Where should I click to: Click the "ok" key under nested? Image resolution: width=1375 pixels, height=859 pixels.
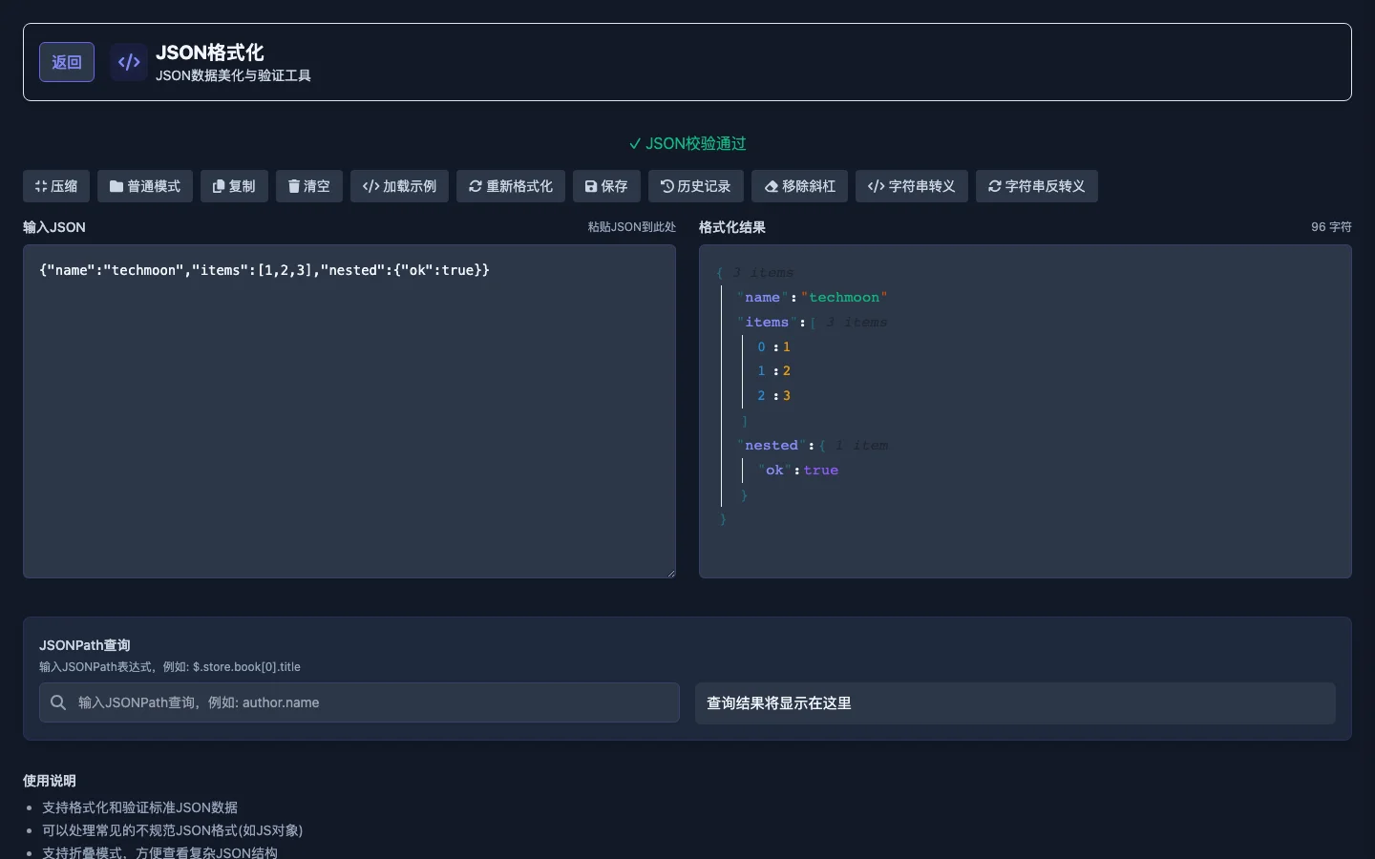(774, 471)
